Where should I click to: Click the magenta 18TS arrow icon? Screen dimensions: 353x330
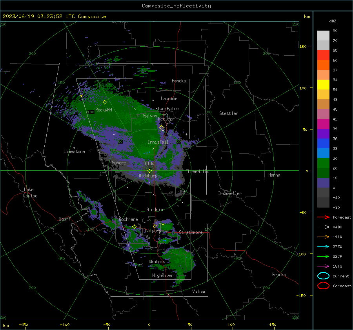pyautogui.click(x=323, y=266)
